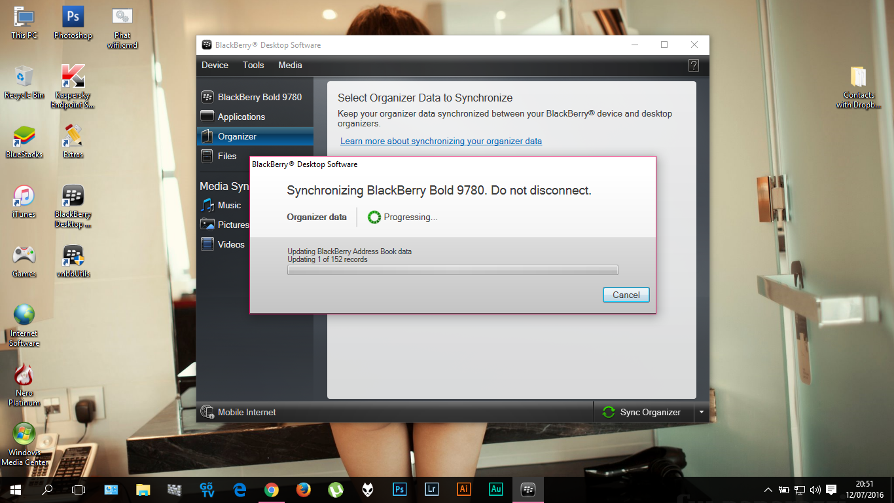This screenshot has height=503, width=894.
Task: Click the Progressing spinner icon
Action: pos(374,217)
